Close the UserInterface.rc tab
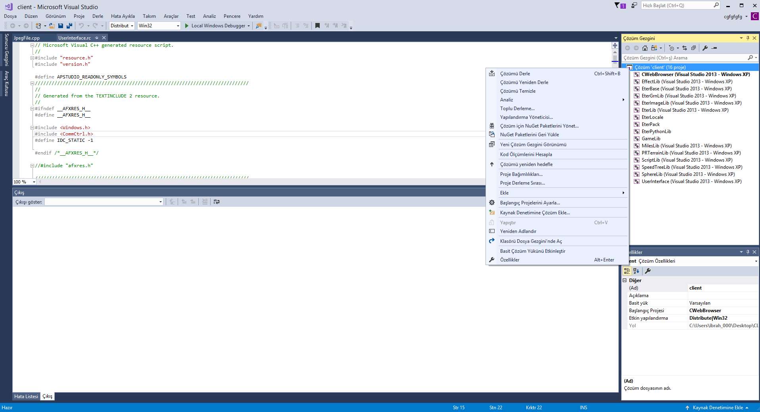The image size is (760, 412). pos(104,38)
